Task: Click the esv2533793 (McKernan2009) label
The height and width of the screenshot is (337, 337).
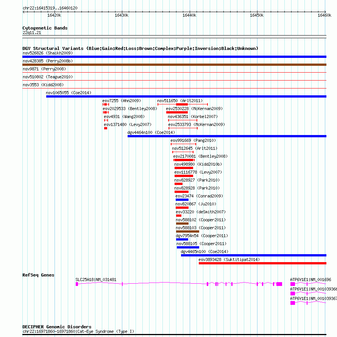Action: [197, 125]
